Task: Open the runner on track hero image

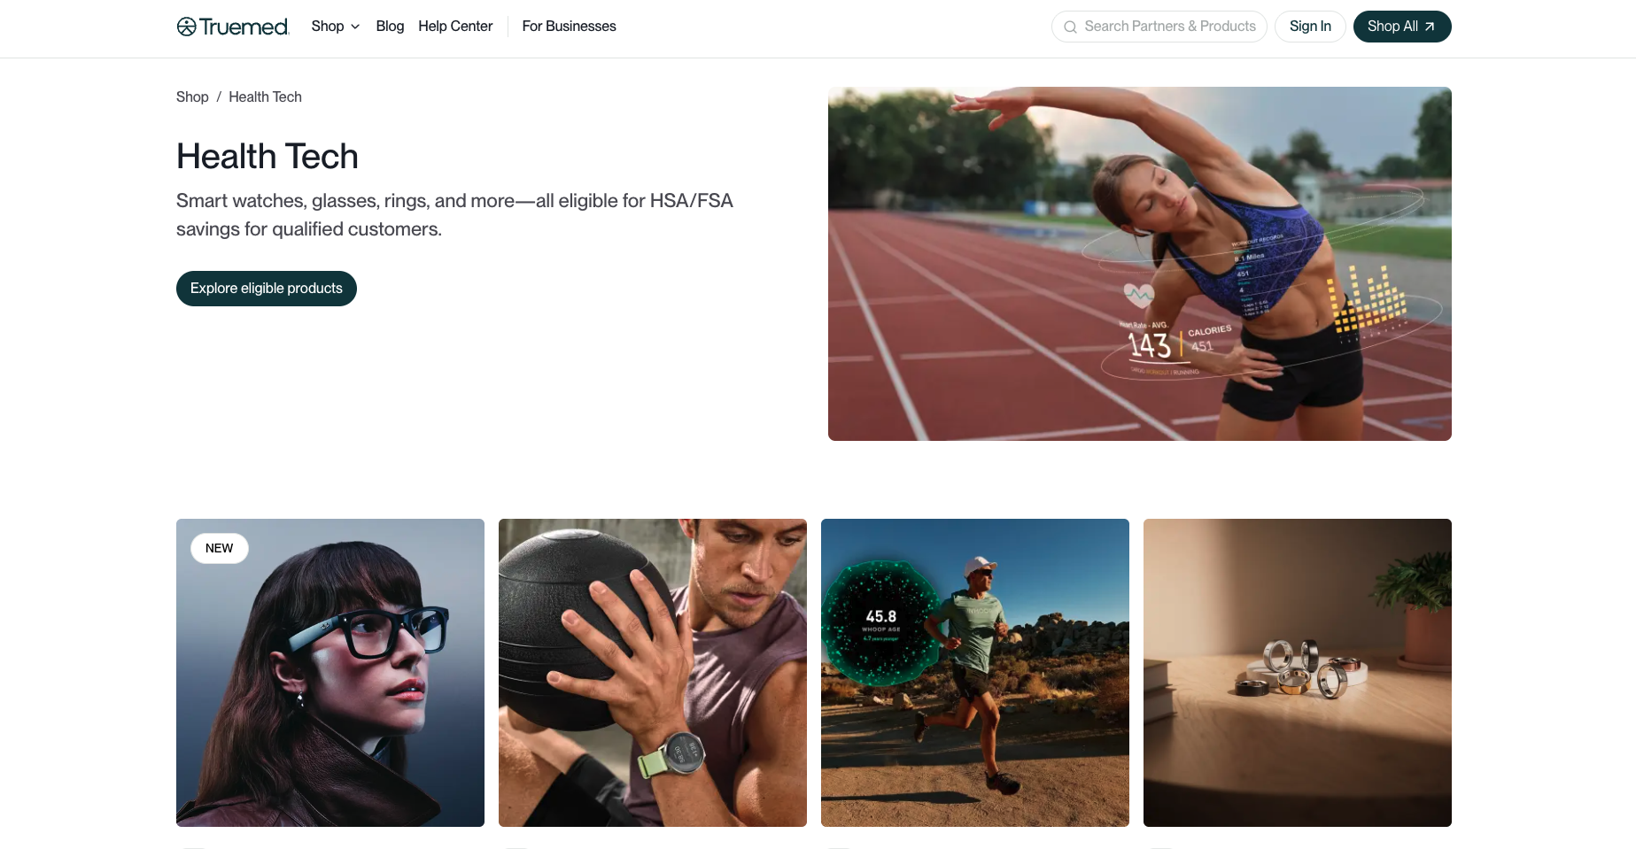Action: (x=1139, y=264)
